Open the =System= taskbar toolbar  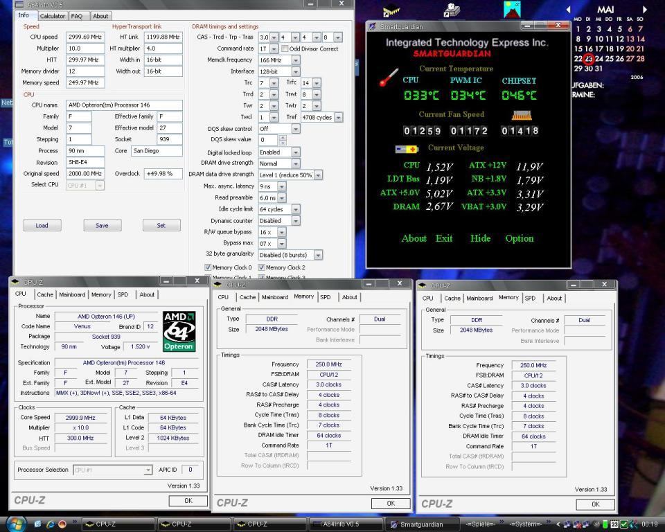click(524, 524)
